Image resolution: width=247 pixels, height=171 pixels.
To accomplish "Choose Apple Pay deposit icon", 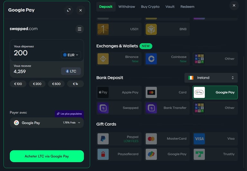I will coord(103,92).
